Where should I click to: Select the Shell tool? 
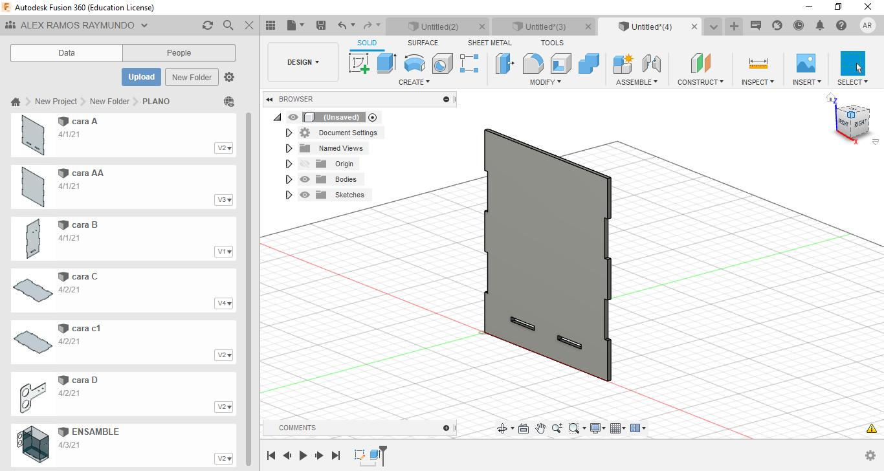click(x=561, y=63)
